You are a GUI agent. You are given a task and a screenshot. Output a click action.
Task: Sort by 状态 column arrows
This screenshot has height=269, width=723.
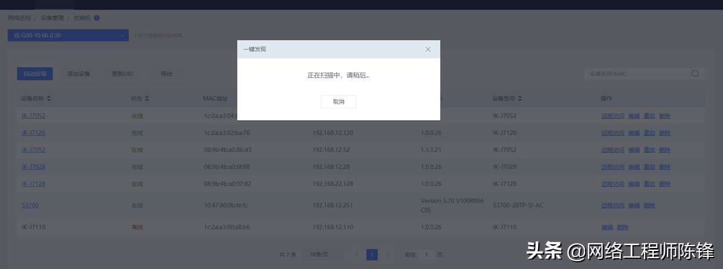coord(146,98)
